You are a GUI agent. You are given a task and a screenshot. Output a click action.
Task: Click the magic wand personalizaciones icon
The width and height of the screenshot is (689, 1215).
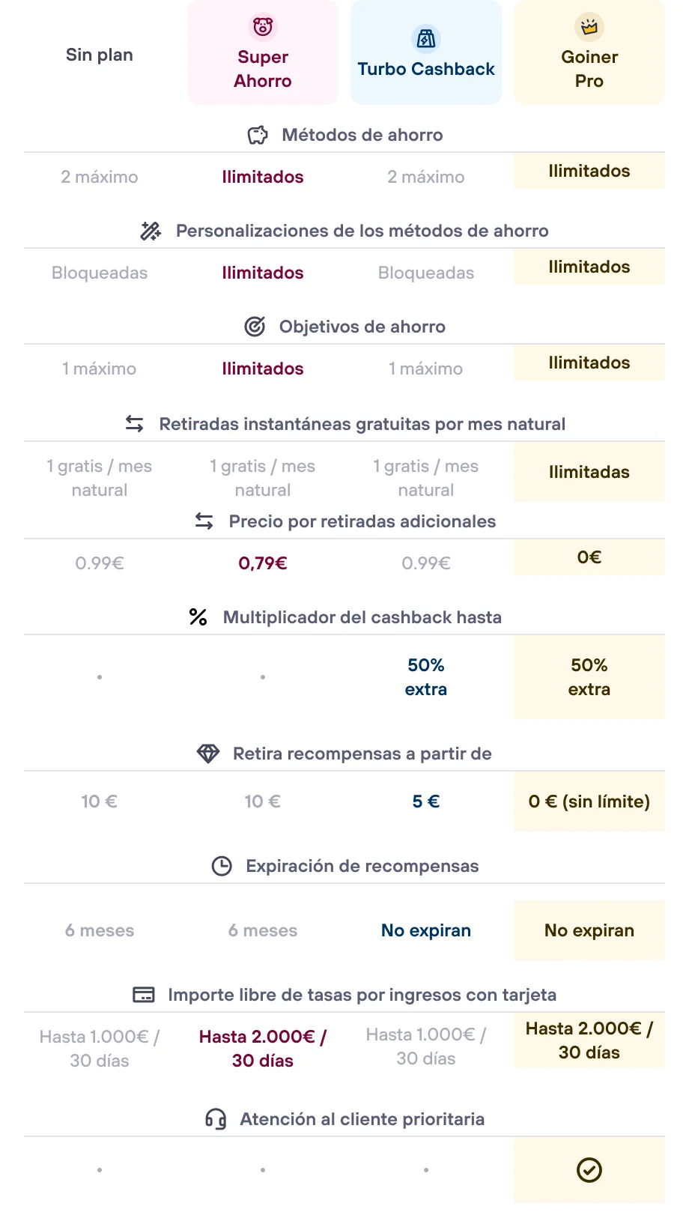pyautogui.click(x=151, y=231)
